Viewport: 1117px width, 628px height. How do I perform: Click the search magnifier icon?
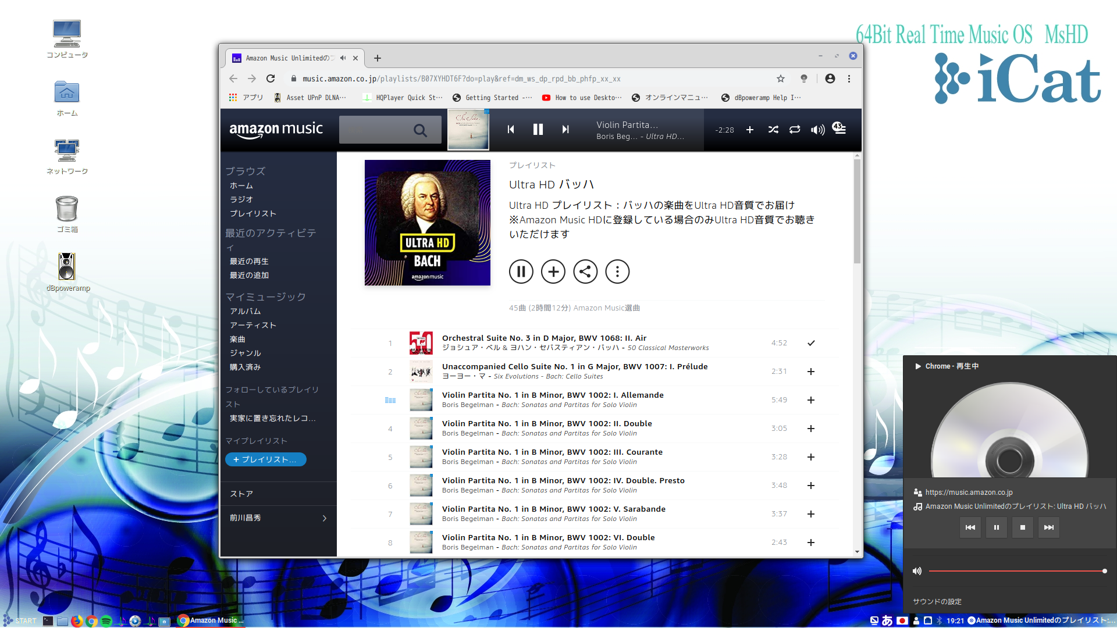click(420, 130)
